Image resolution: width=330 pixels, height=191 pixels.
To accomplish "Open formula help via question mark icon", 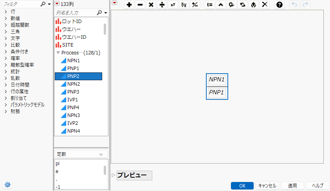I will coord(280,5).
